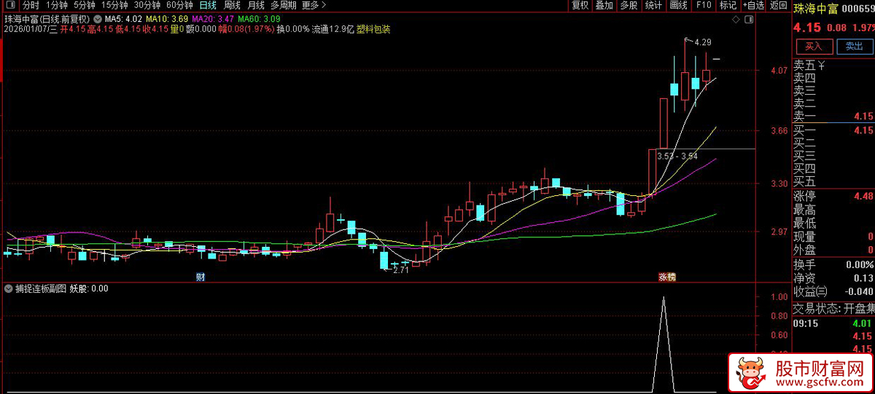Select the 30分钟 period

click(x=147, y=5)
